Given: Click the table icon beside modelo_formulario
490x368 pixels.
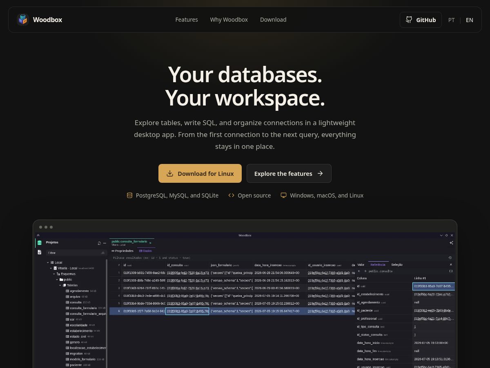Looking at the screenshot, I should [x=67, y=359].
